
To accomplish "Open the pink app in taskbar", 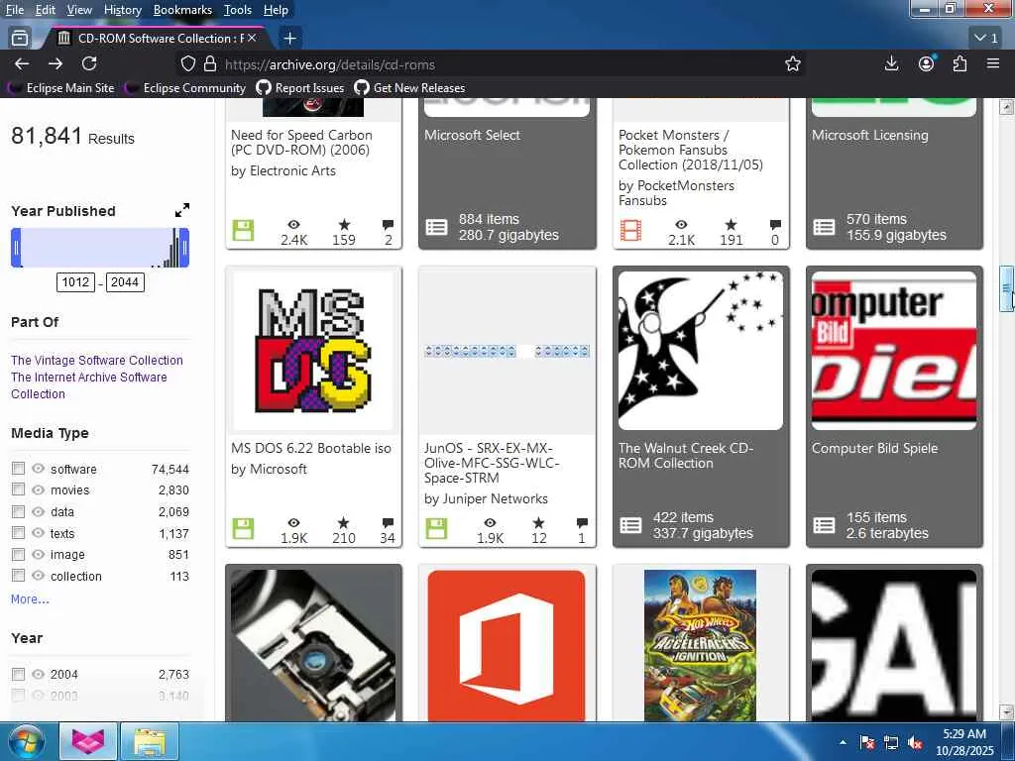I will [87, 741].
